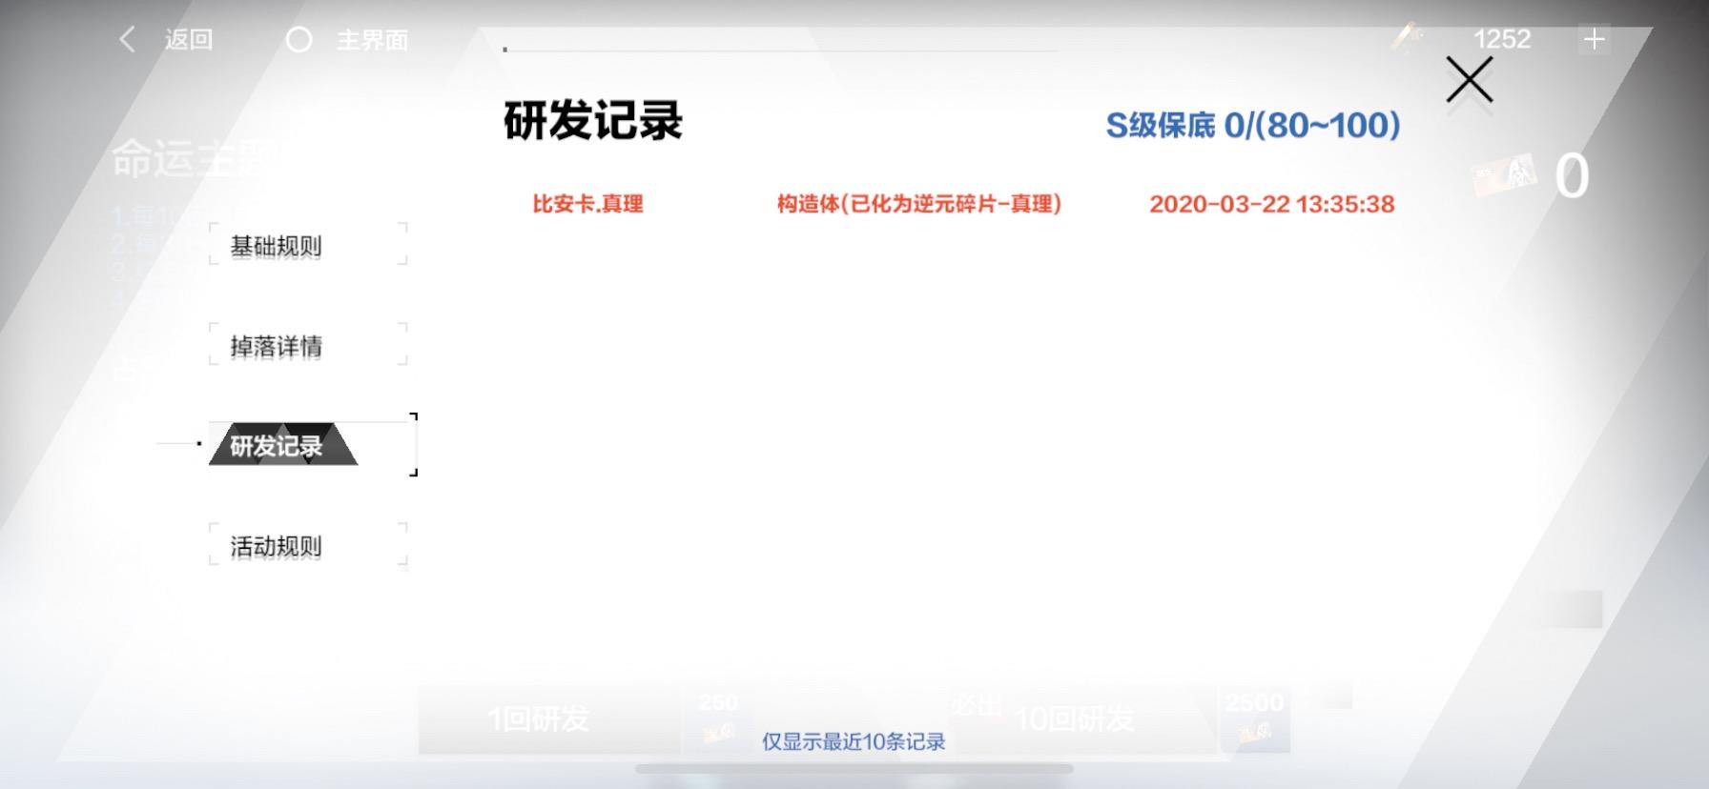Click the 仅显示最近10条记录 note
The height and width of the screenshot is (789, 1709).
[854, 741]
